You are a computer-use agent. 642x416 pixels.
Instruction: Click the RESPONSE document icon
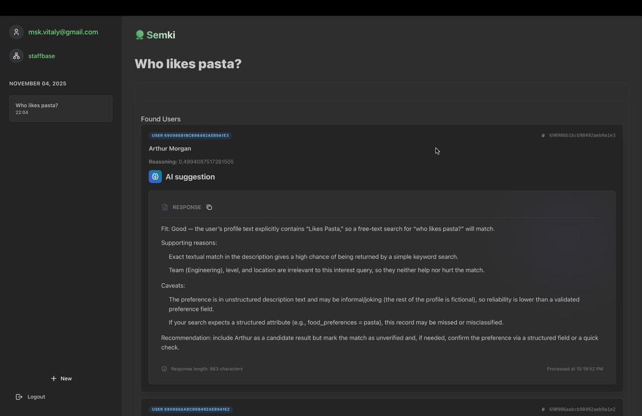point(165,207)
